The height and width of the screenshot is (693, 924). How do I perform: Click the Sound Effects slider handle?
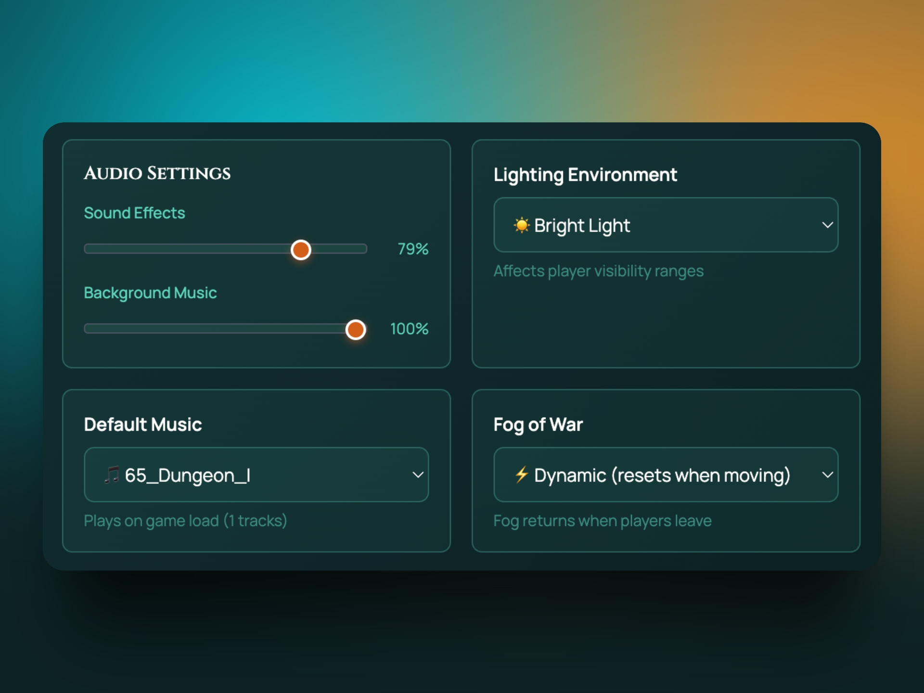click(x=301, y=249)
